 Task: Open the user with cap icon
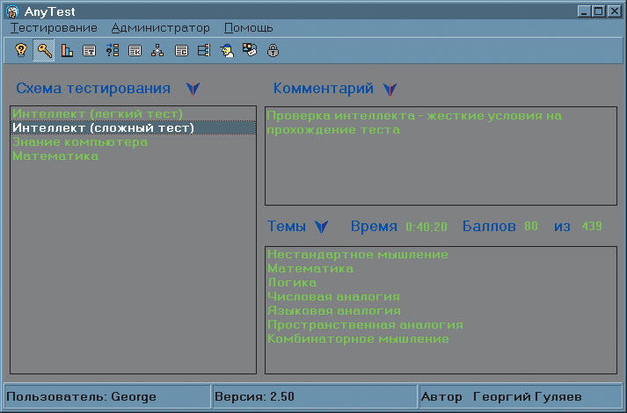(227, 51)
